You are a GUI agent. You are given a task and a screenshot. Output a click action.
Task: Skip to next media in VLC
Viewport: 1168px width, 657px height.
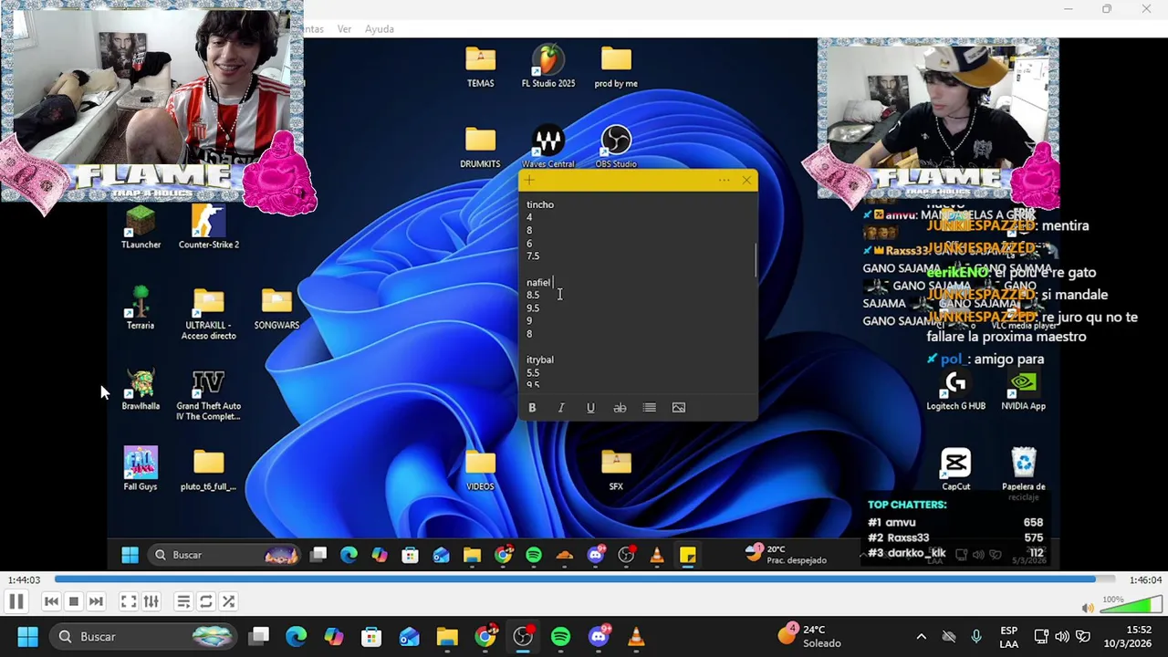(96, 601)
